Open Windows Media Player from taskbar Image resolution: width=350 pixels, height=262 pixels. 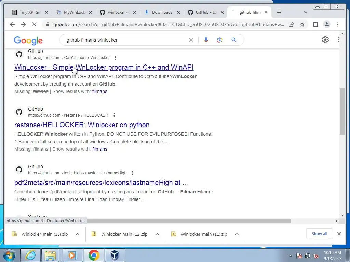click(x=72, y=255)
